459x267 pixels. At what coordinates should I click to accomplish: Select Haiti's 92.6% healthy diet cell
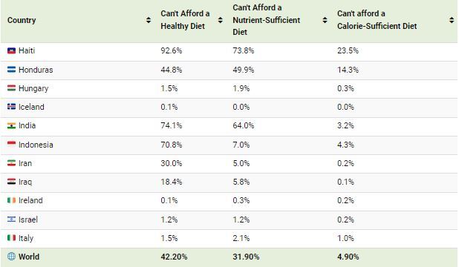[x=172, y=50]
